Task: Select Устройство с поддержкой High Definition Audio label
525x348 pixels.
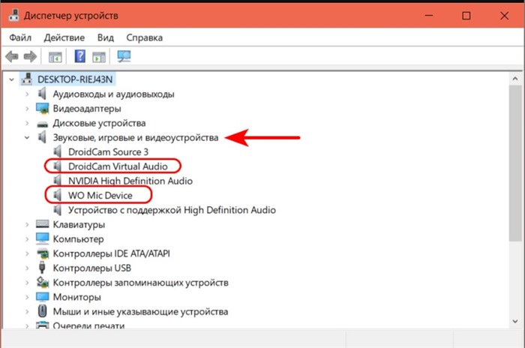Action: point(172,210)
